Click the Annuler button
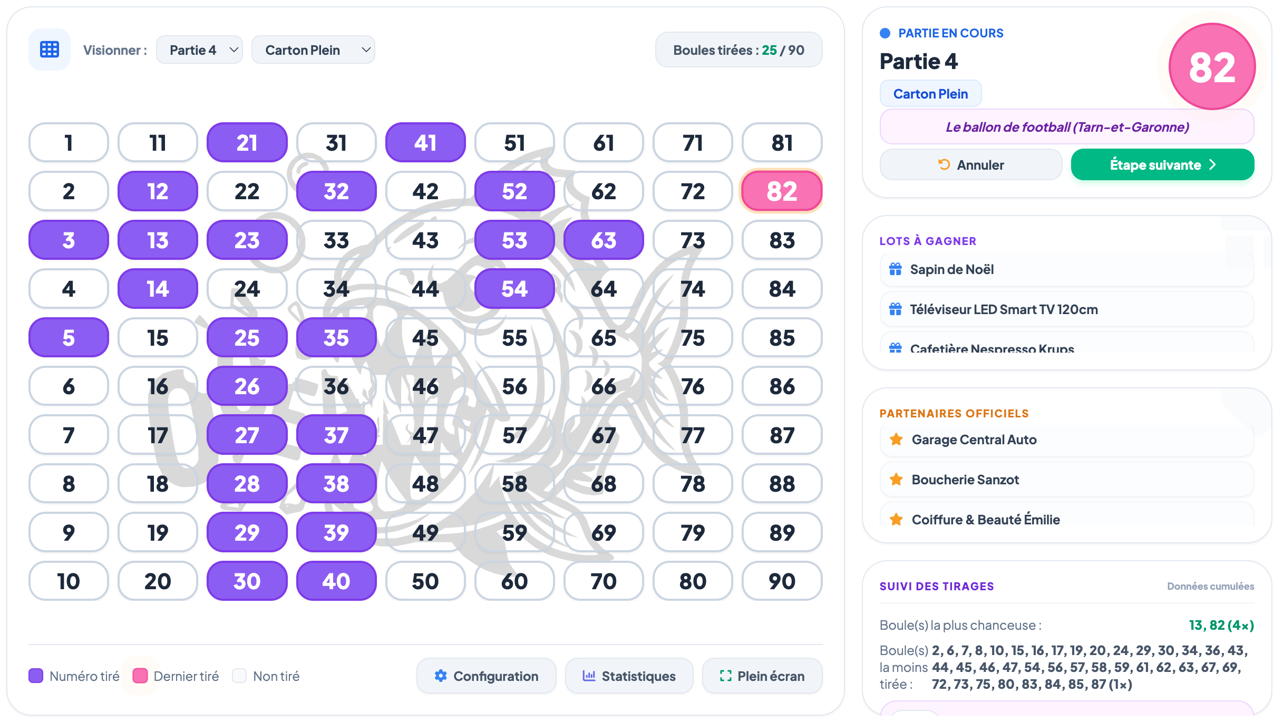Image resolution: width=1283 pixels, height=722 pixels. tap(971, 164)
